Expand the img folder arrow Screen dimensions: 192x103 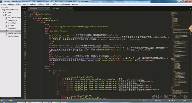4,12
